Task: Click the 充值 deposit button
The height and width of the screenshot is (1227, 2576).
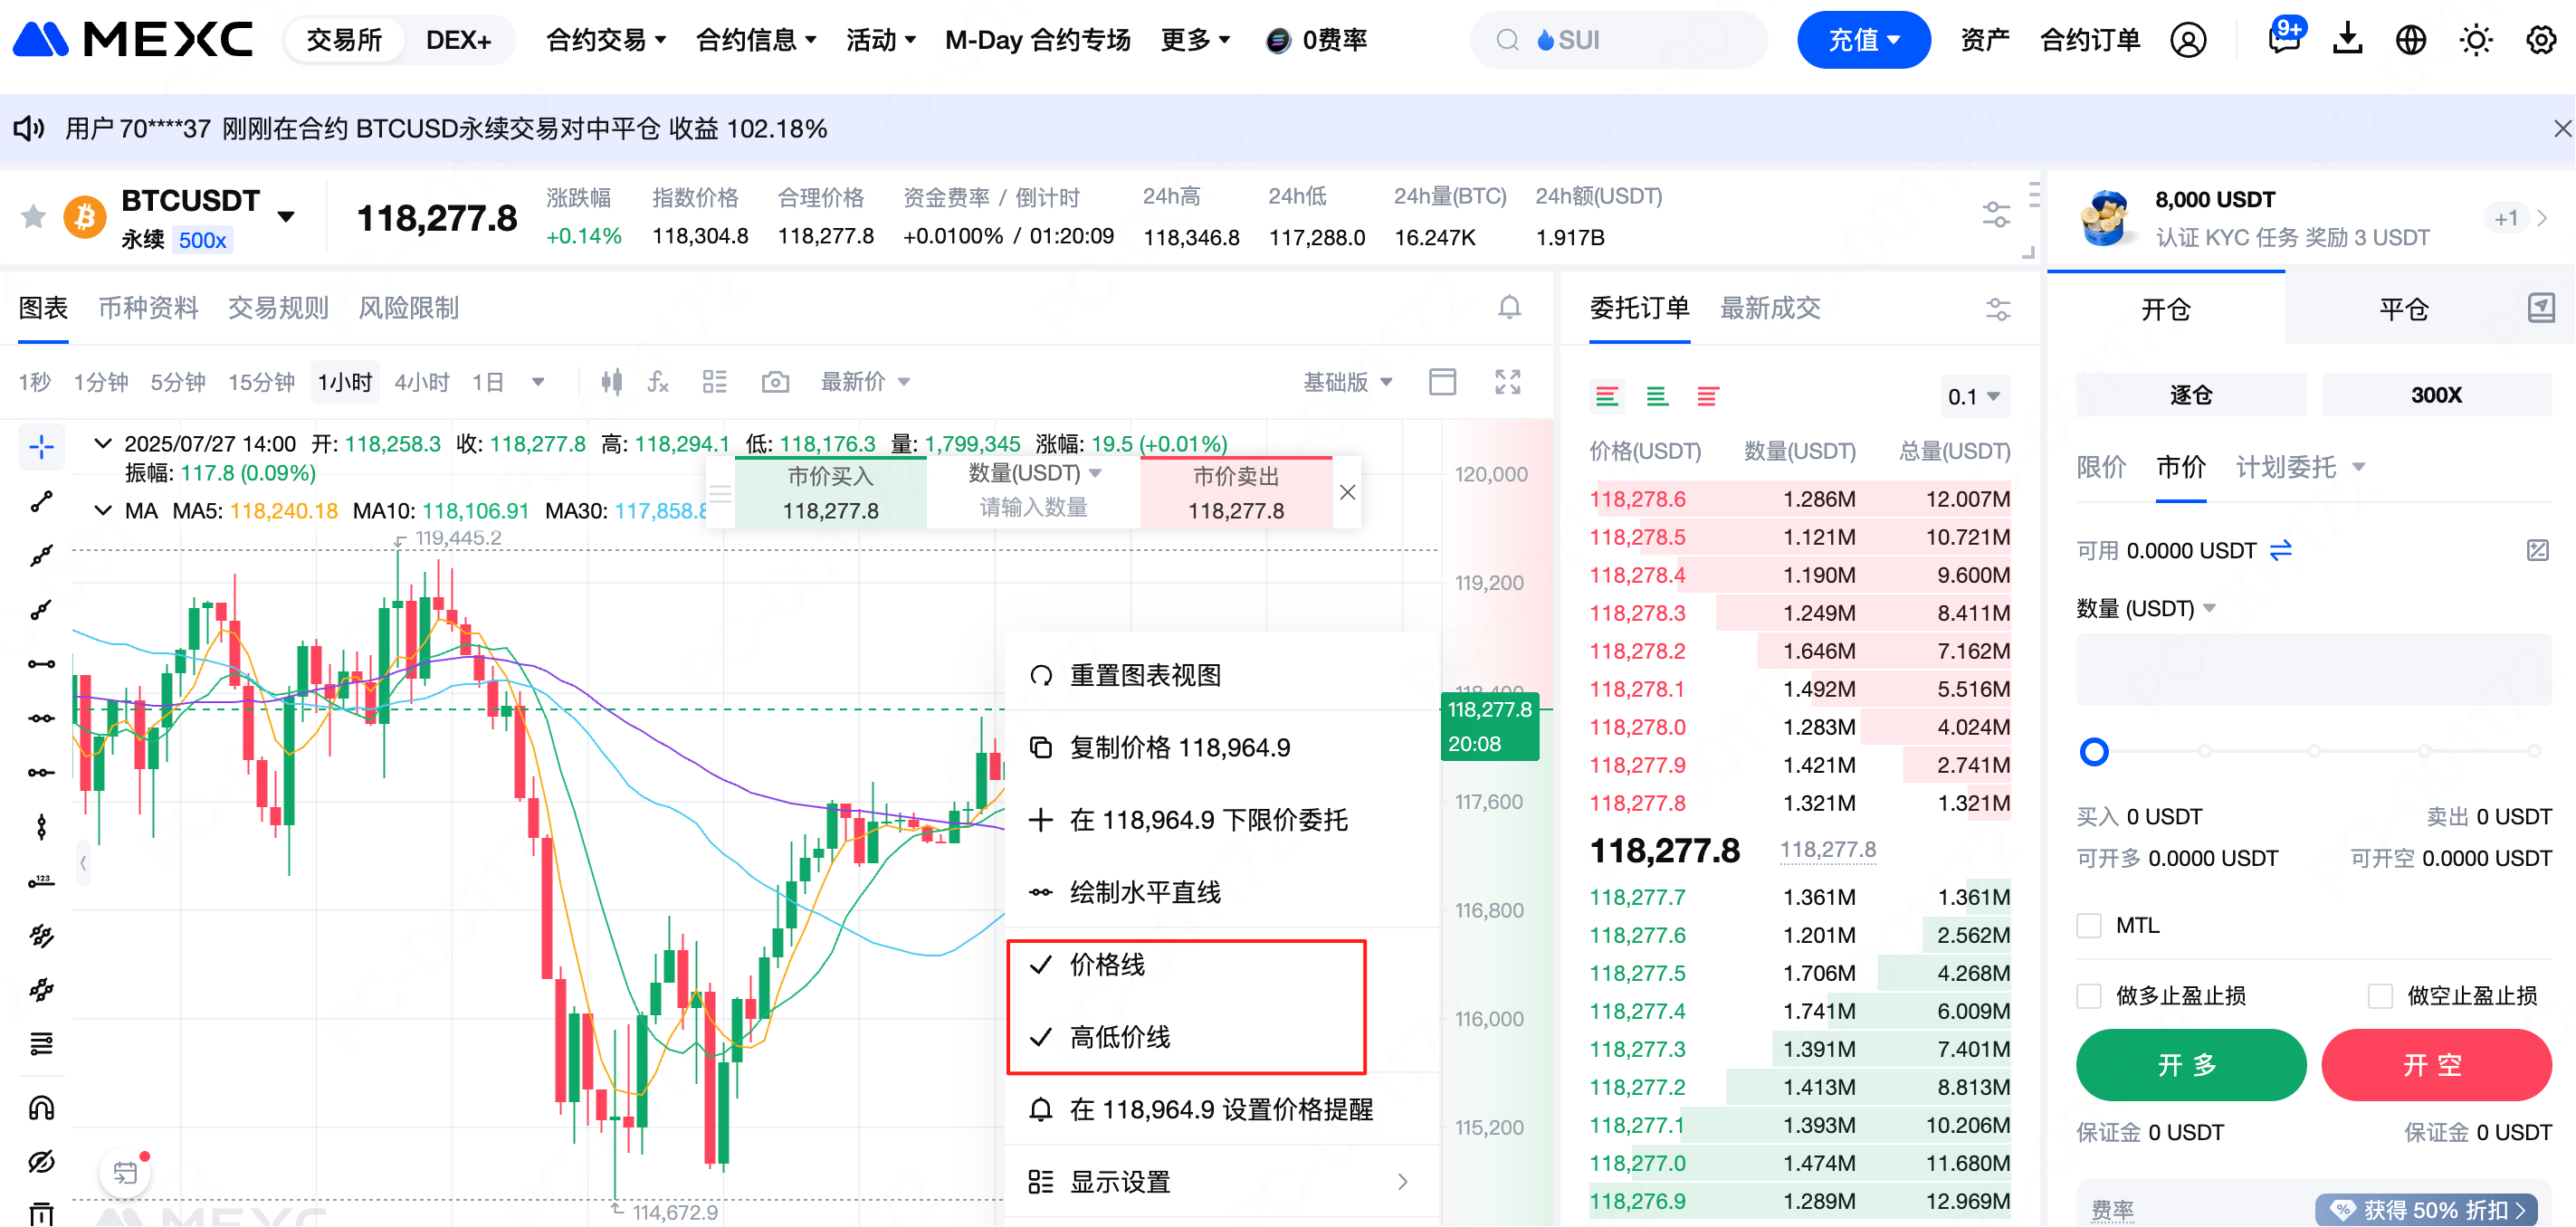Action: tap(1862, 40)
